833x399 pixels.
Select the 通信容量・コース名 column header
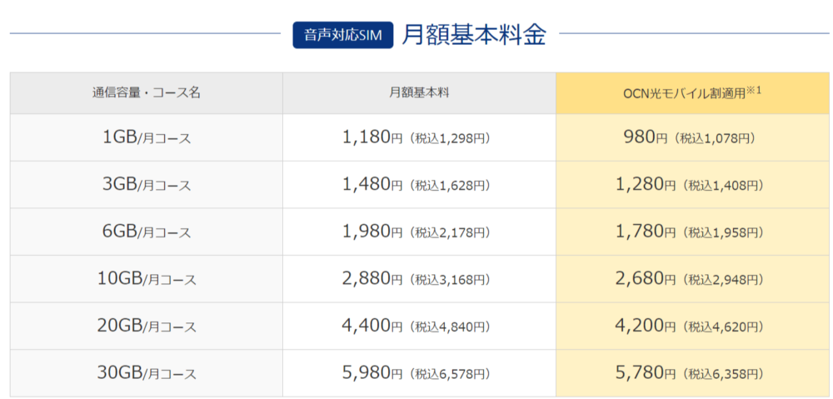146,93
